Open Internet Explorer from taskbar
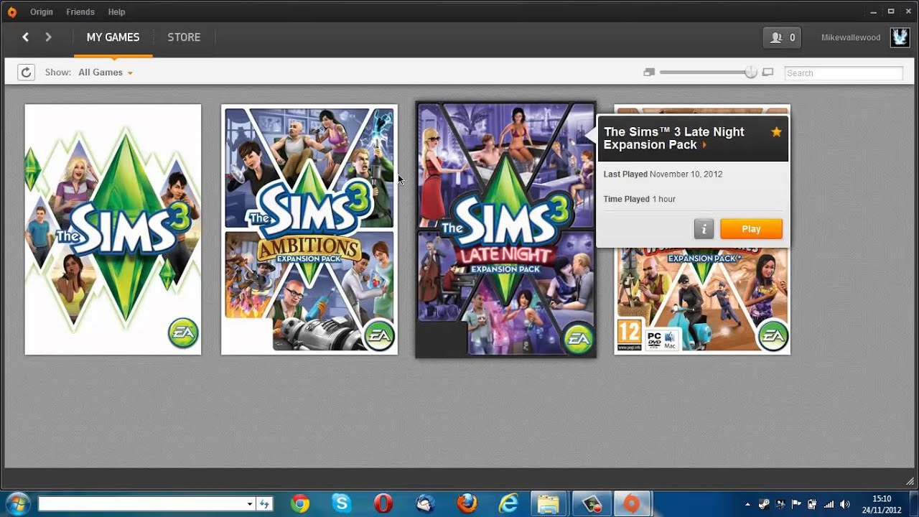 [x=508, y=504]
